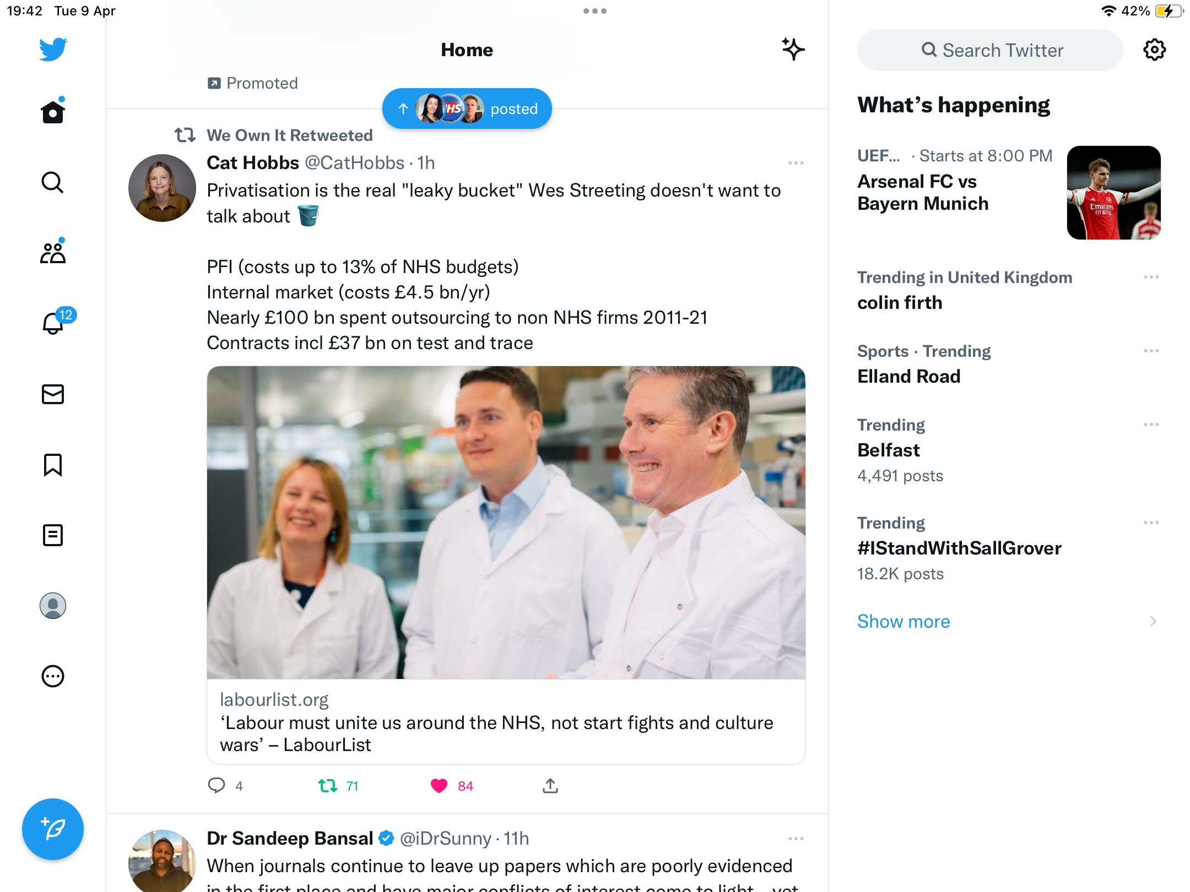
Task: Open Arsenal FC vs Bayern Munich event
Action: click(x=923, y=193)
